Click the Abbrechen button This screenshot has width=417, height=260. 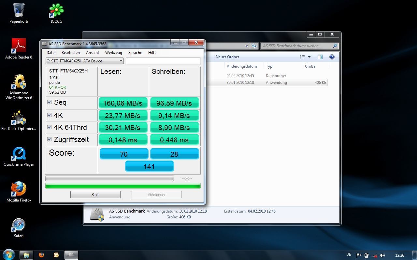point(156,195)
